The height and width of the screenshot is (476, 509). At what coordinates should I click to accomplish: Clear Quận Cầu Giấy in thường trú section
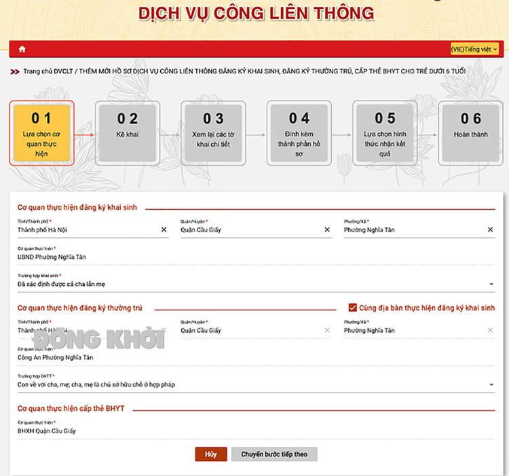coord(327,330)
